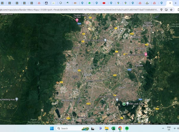179x132 pixels.
Task: Click the address bar URL field
Action: [79, 10]
